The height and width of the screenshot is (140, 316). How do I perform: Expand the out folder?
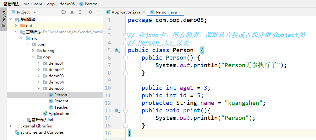tap(16, 26)
